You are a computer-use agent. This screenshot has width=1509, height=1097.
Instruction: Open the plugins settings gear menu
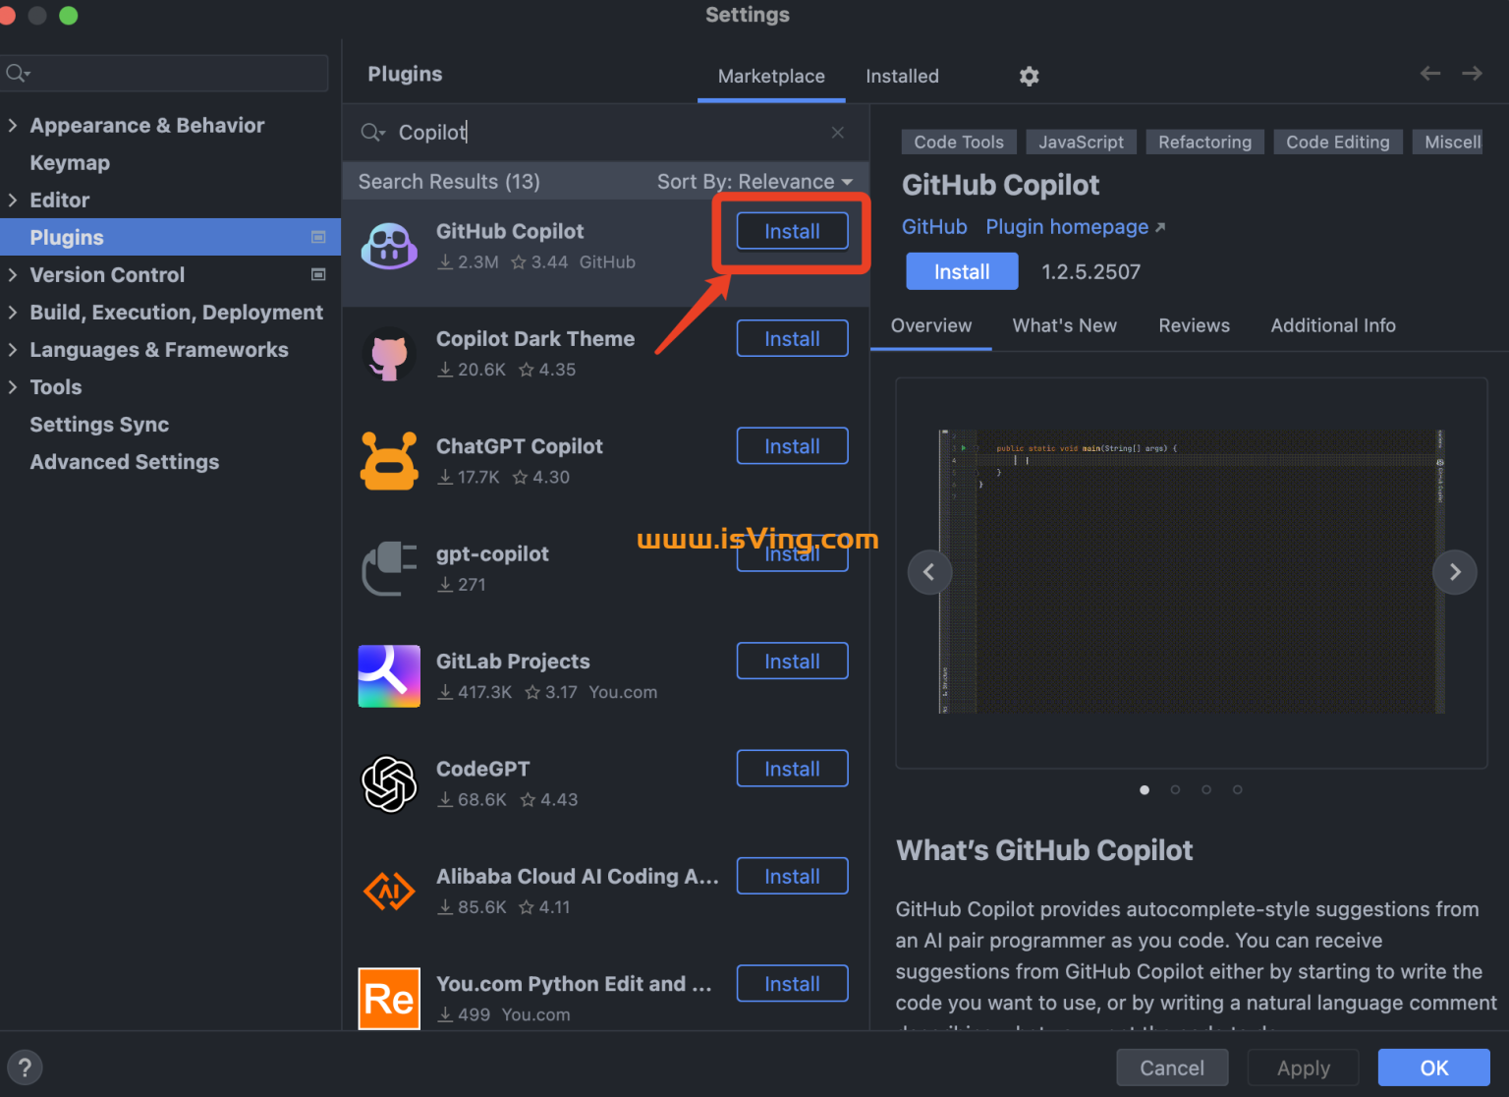[x=1029, y=76]
